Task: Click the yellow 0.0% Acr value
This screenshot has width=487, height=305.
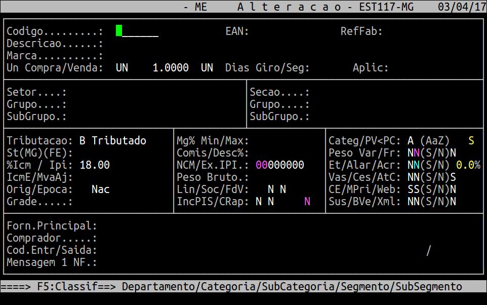Action: tap(468, 165)
